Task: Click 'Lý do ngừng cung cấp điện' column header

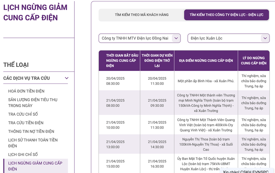Action: (254, 60)
